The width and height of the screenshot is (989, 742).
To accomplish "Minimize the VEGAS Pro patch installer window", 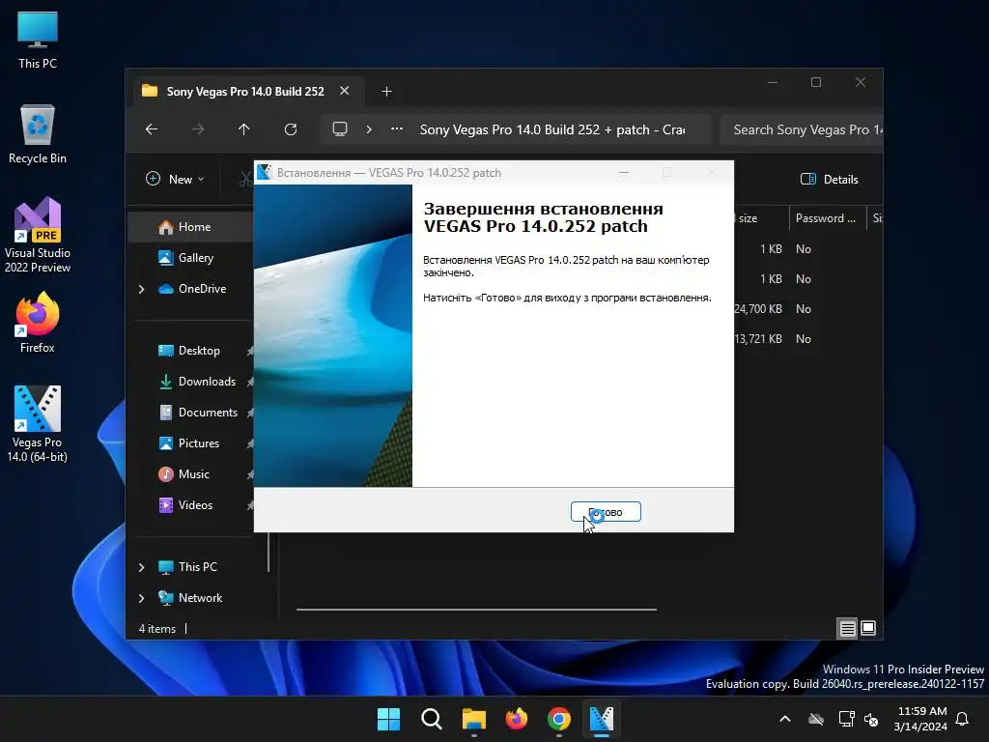I will [x=624, y=172].
